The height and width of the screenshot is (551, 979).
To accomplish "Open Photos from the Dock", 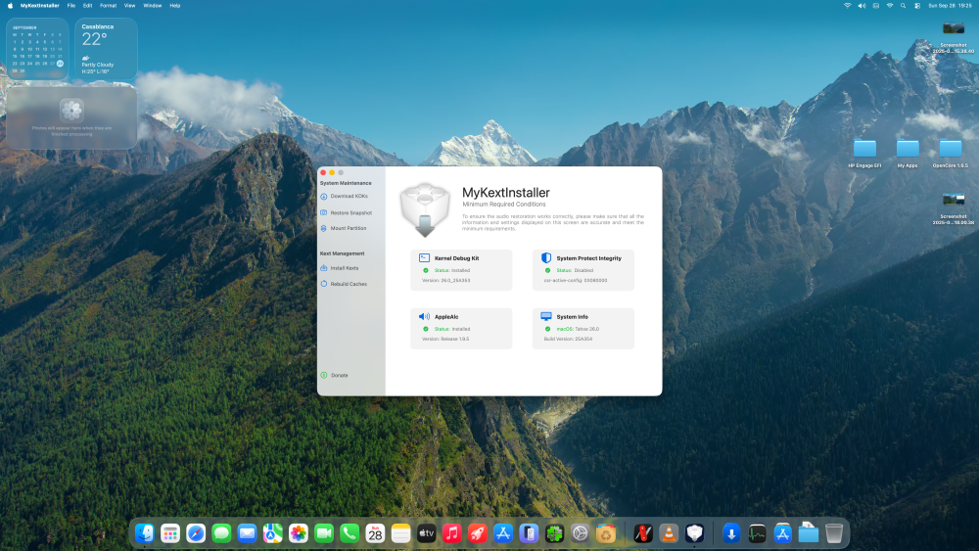I will coord(298,533).
